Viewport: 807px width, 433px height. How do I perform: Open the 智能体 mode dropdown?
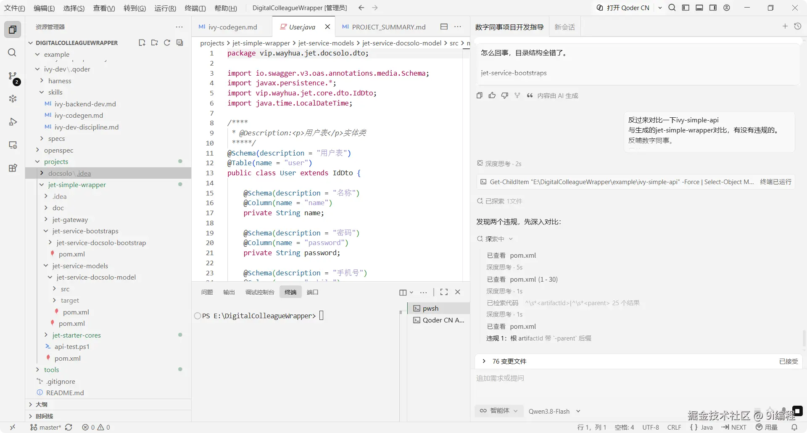499,411
